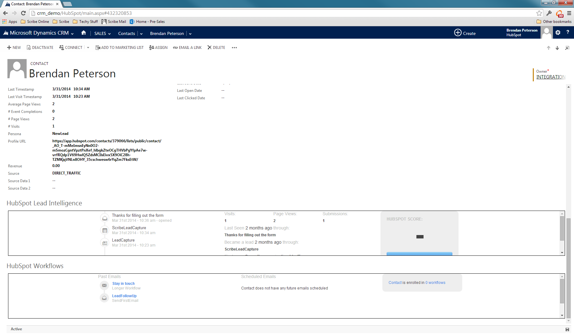
Task: Go to previous record arrow
Action: (x=549, y=48)
